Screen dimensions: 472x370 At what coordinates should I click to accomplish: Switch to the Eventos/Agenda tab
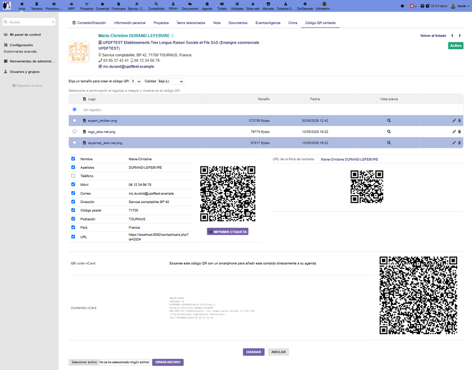point(268,23)
